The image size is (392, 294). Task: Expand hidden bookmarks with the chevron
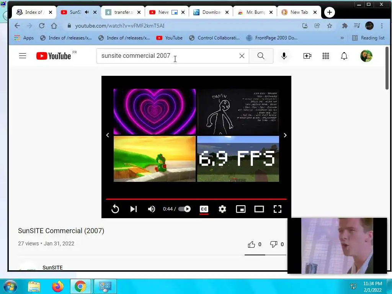342,38
